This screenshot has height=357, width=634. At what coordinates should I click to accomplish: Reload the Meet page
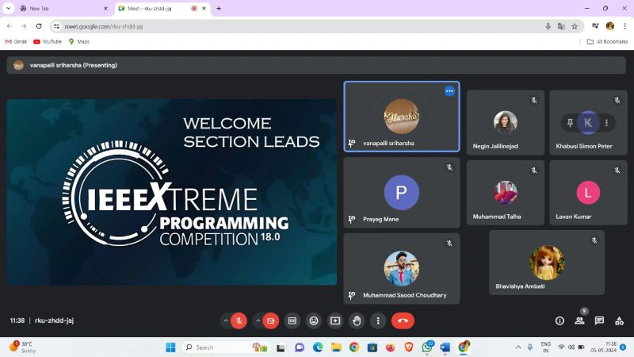click(39, 26)
